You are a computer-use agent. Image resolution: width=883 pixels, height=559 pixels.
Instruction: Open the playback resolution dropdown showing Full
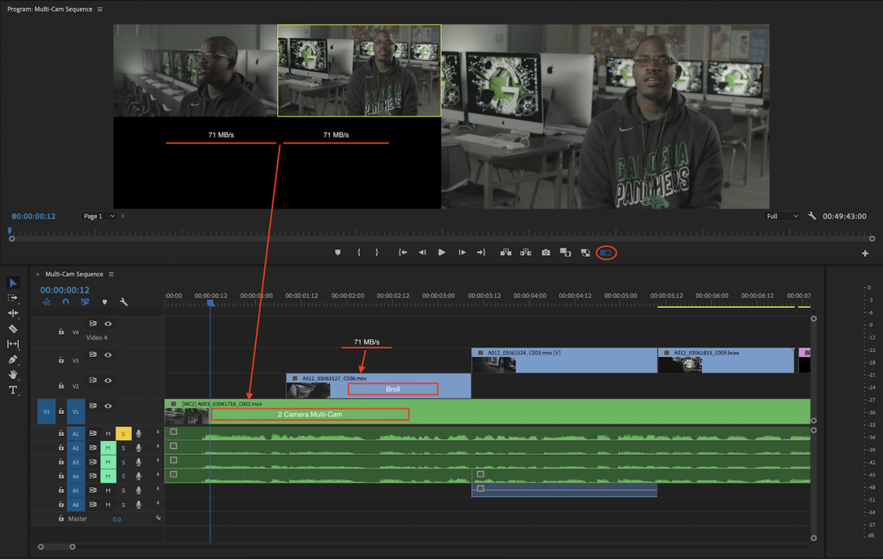pyautogui.click(x=781, y=216)
